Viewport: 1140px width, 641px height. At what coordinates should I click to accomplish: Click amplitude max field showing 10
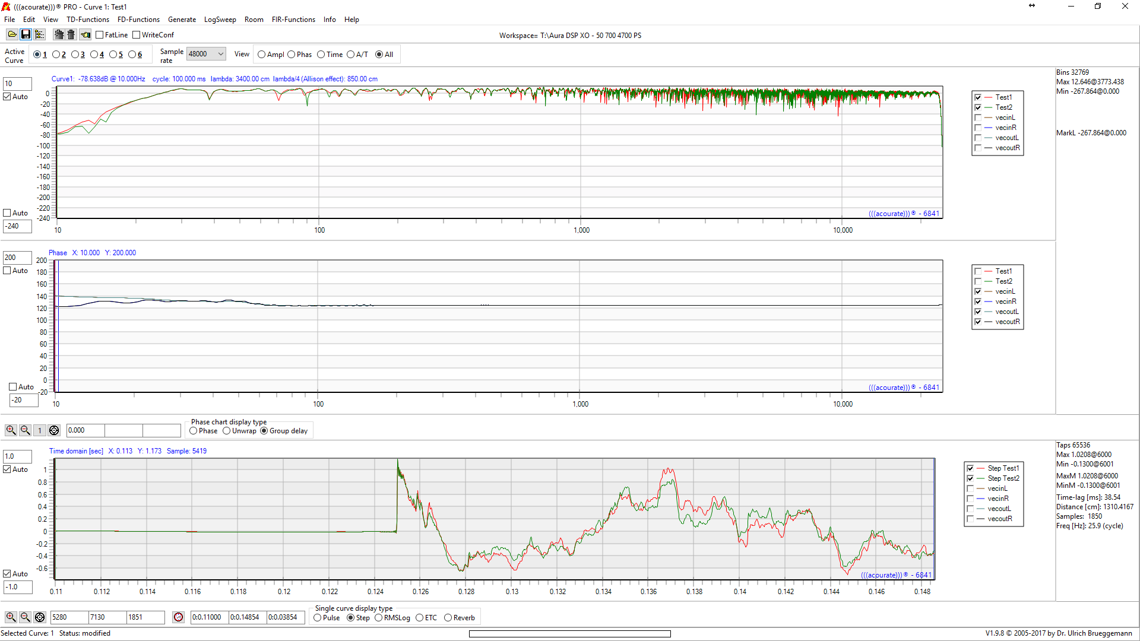(x=17, y=84)
